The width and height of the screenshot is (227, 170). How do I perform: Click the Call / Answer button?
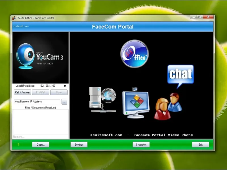point(22,92)
